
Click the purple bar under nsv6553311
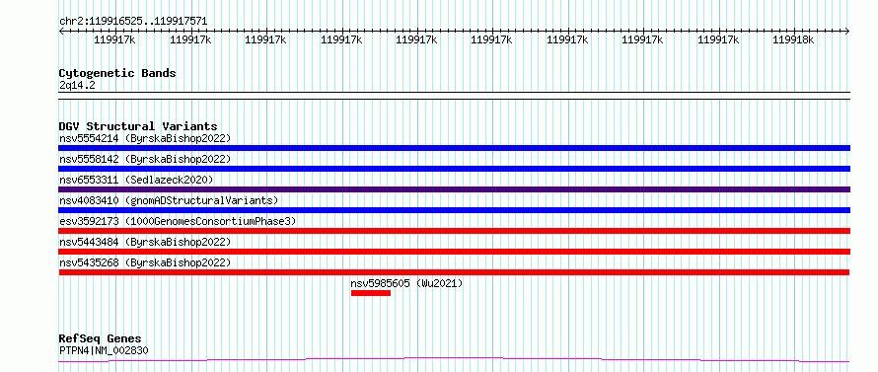point(454,189)
